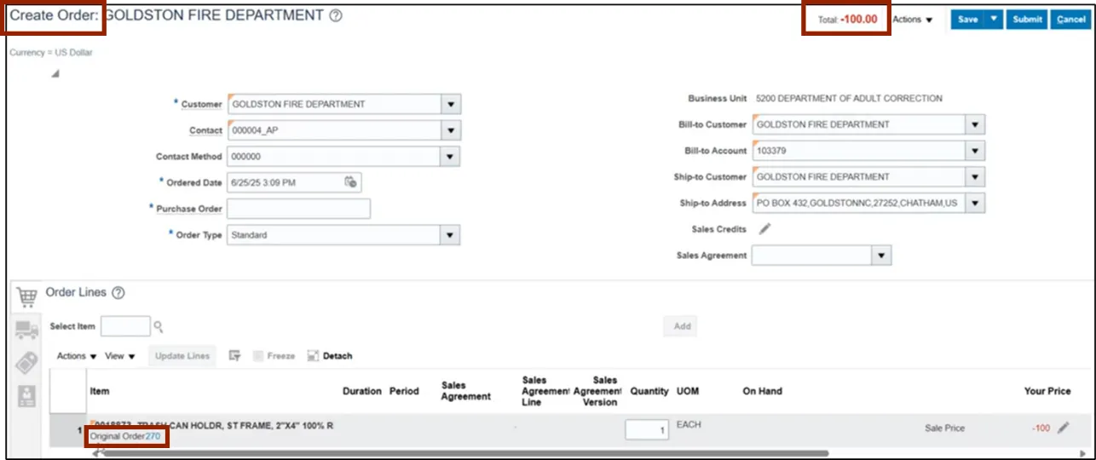Screen dimensions: 1096x460
Task: Open the calendar picker for Ordered Date
Action: pyautogui.click(x=350, y=182)
